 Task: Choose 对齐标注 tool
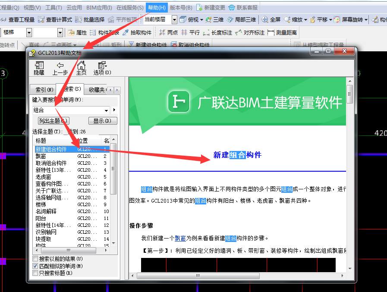pyautogui.click(x=250, y=32)
